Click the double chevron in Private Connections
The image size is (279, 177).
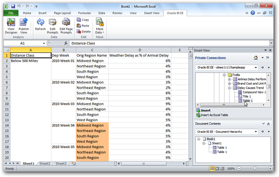coord(268,58)
